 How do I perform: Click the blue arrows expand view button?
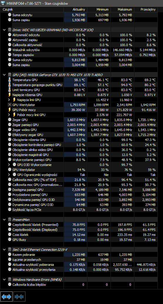6,297
